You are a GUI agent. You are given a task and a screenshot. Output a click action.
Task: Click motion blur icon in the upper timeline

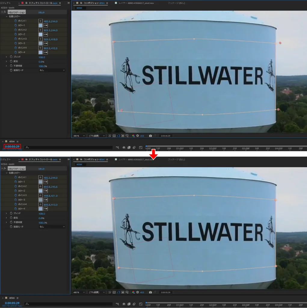(x=134, y=147)
